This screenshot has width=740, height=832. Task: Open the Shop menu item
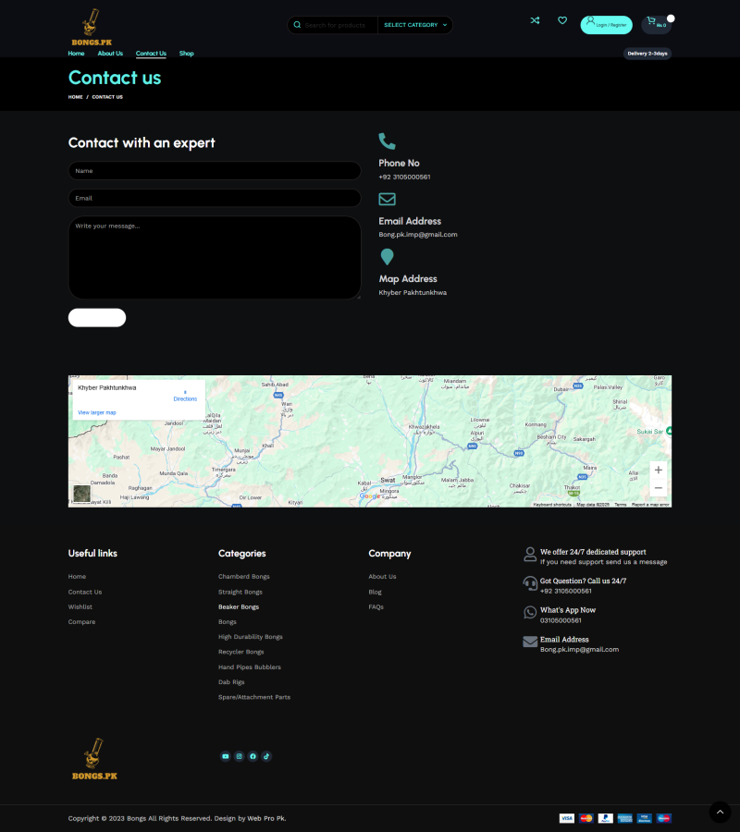point(187,54)
